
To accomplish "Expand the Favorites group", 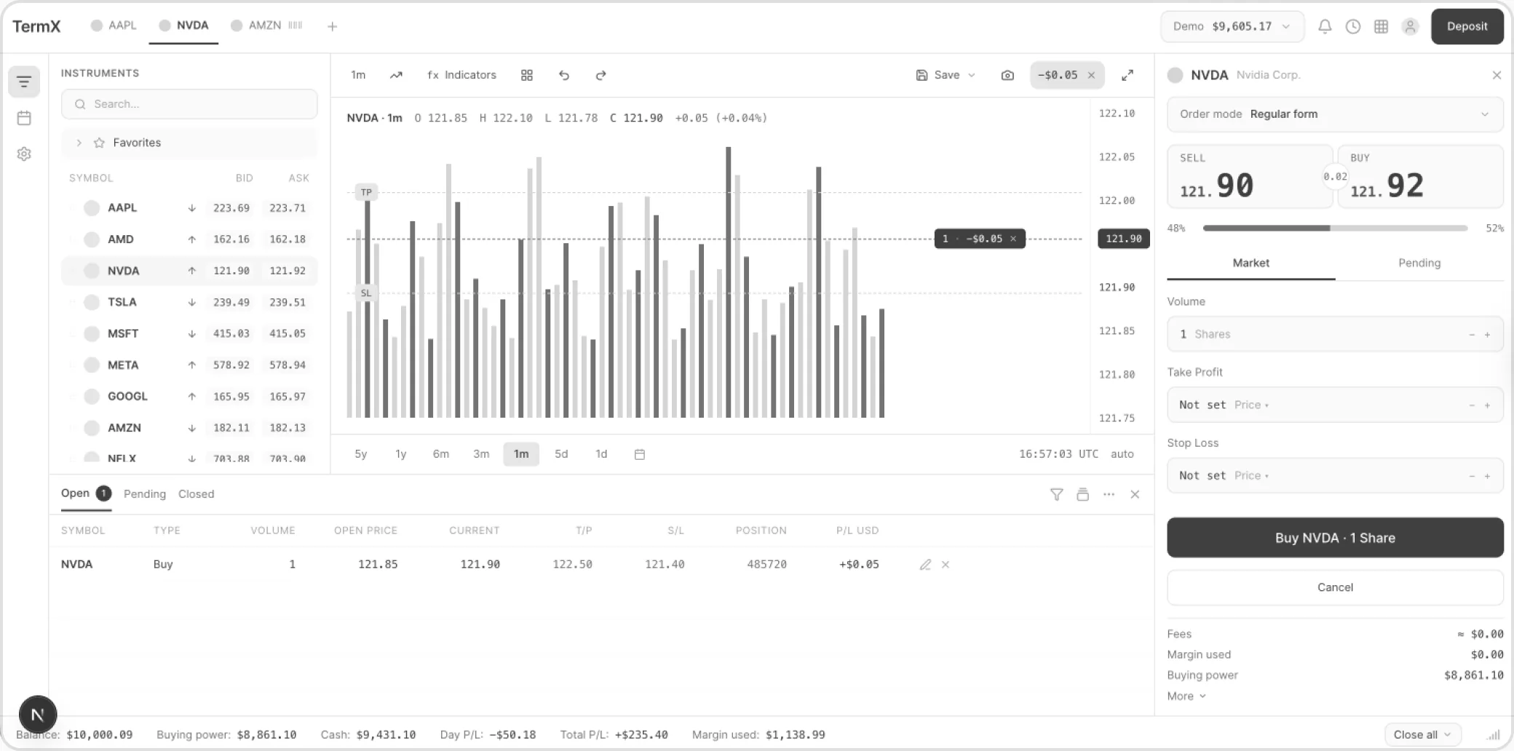I will (x=79, y=143).
